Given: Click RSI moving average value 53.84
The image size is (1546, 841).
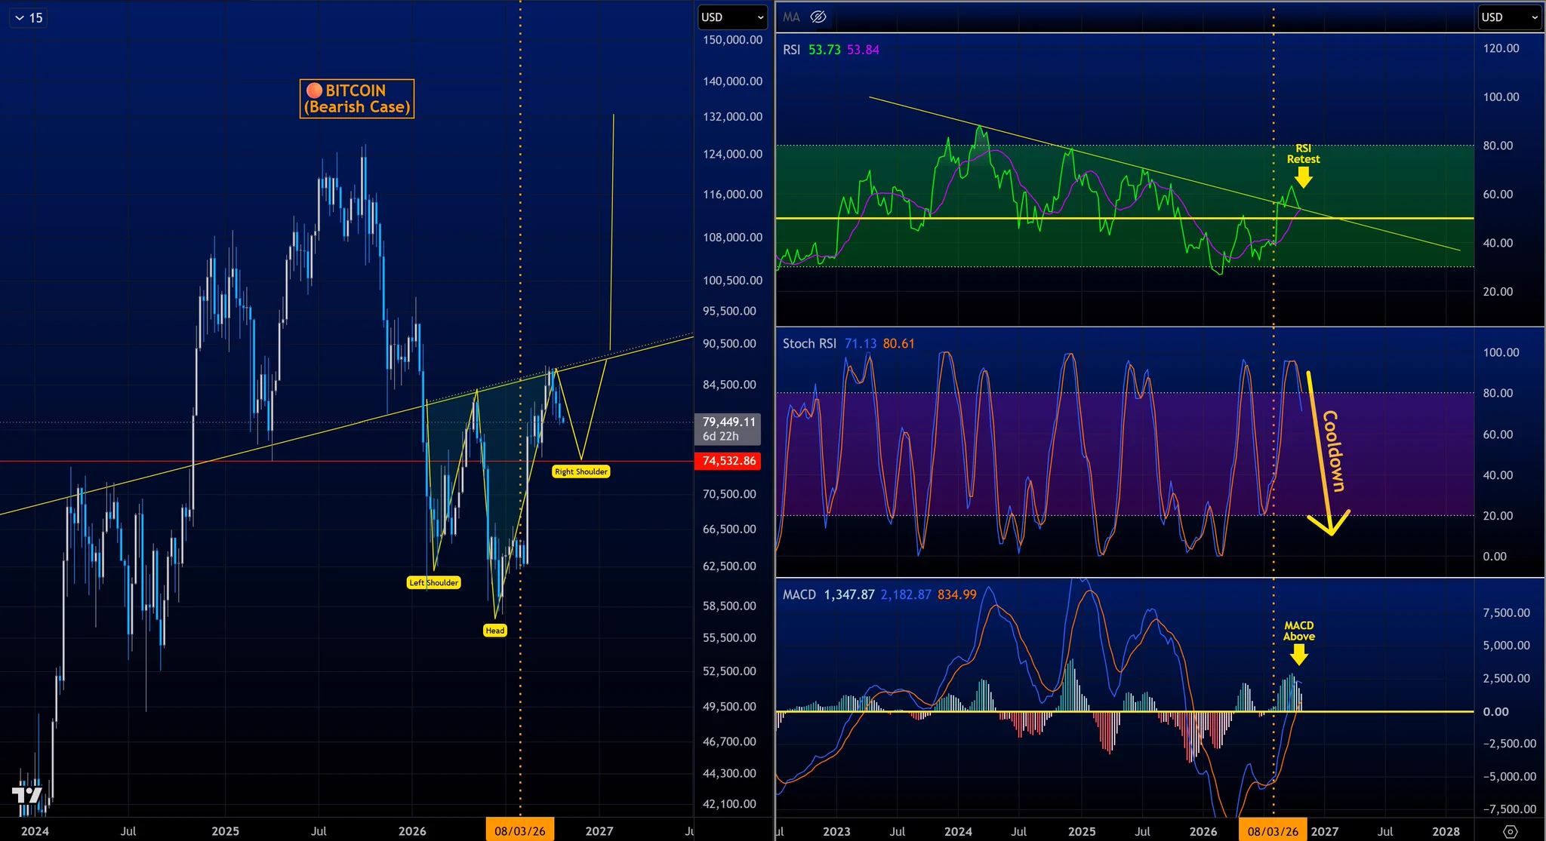Looking at the screenshot, I should coord(863,50).
